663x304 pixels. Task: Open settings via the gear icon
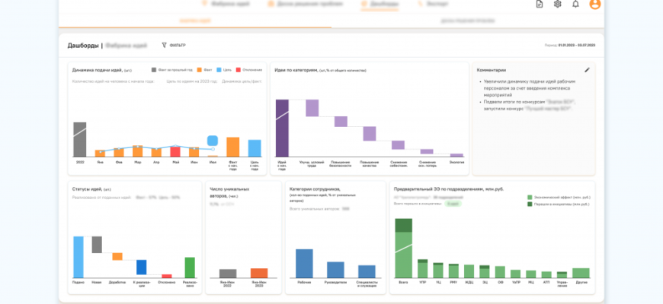pos(558,5)
